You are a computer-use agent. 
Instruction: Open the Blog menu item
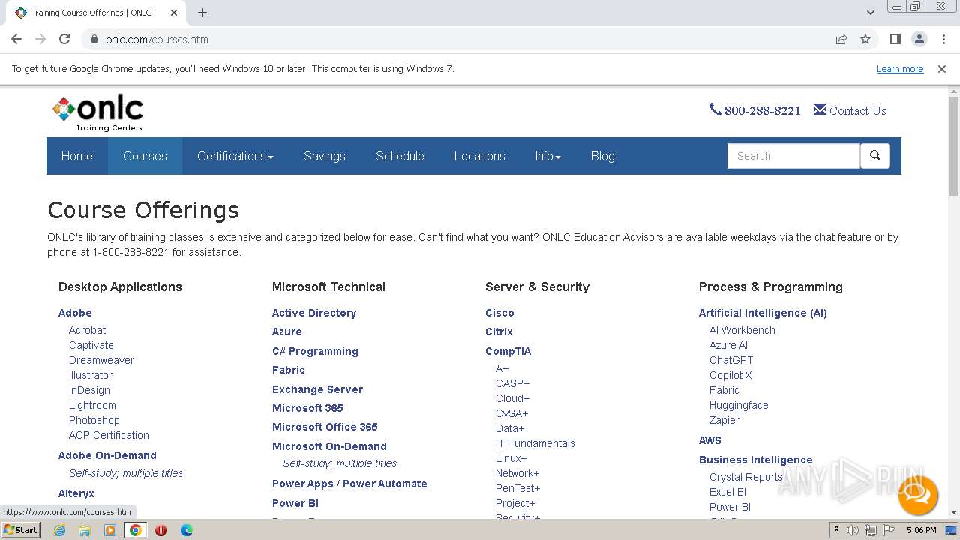[603, 156]
